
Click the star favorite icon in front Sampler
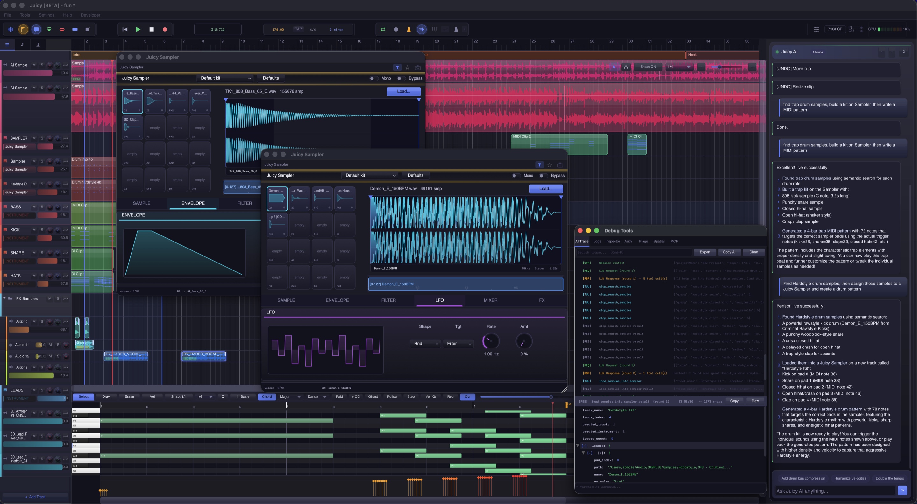(550, 165)
